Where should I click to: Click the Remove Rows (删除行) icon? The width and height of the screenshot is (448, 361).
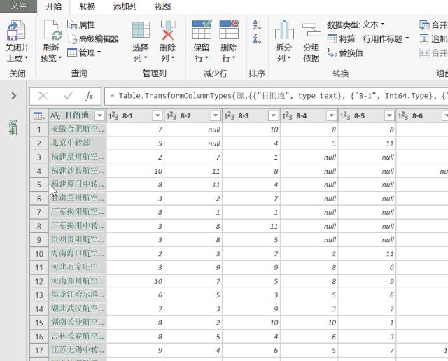coord(229,29)
